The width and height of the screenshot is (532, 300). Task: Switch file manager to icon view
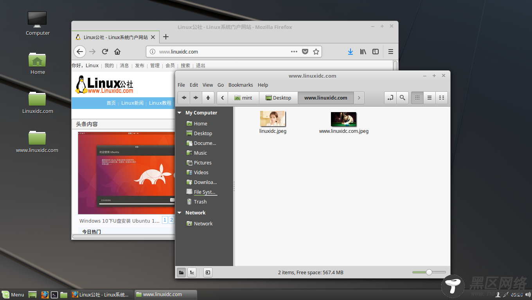417,98
